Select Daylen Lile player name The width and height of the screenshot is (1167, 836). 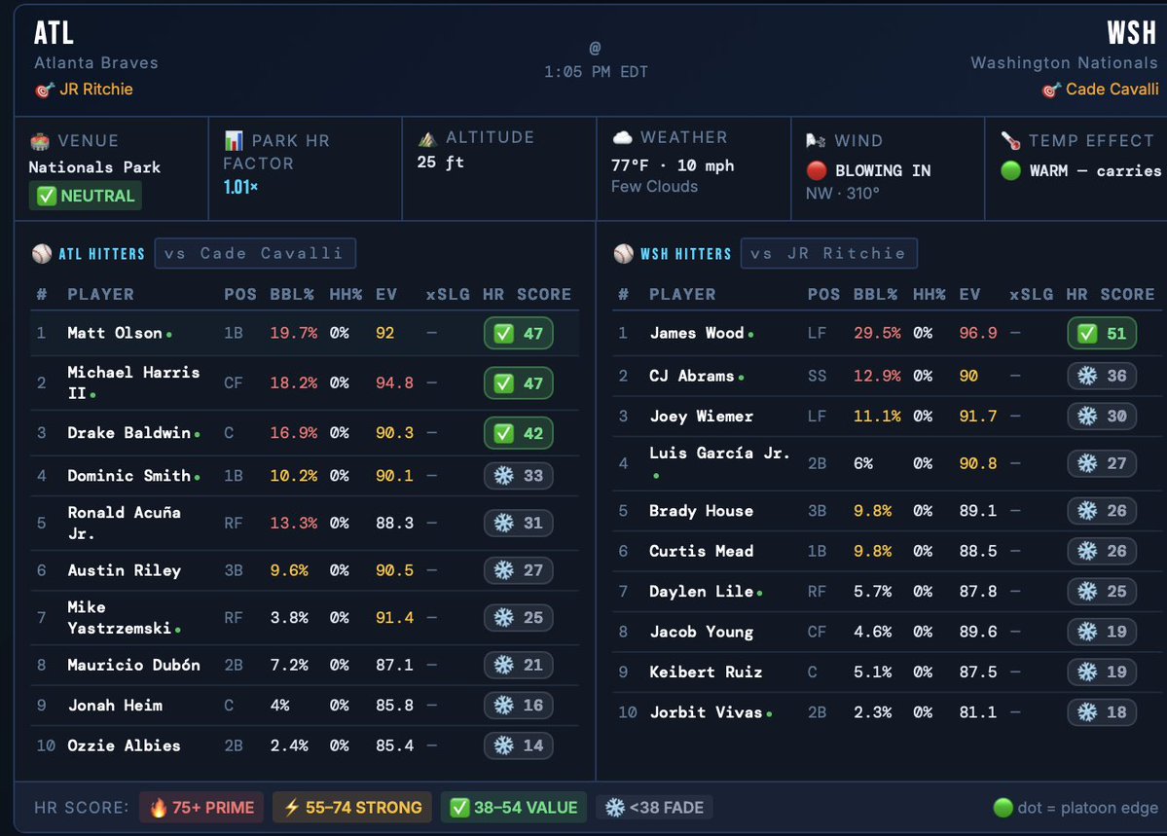point(701,591)
